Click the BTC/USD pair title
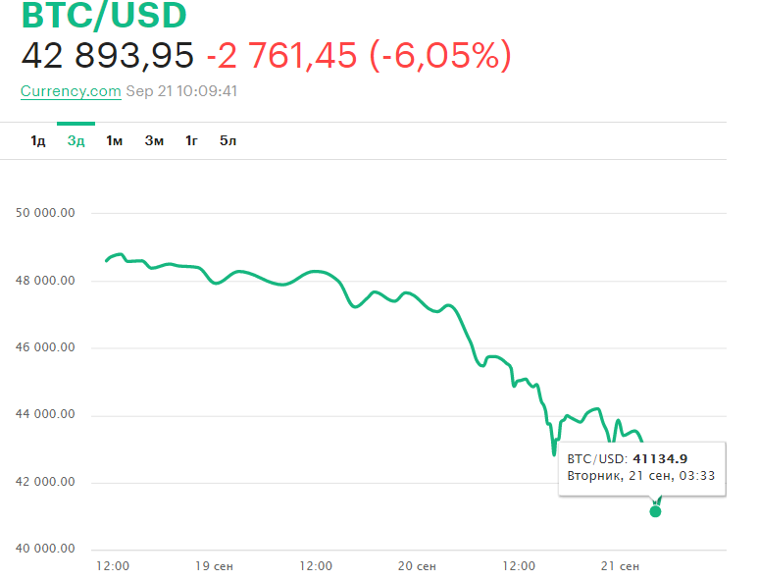Image resolution: width=758 pixels, height=580 pixels. click(103, 17)
